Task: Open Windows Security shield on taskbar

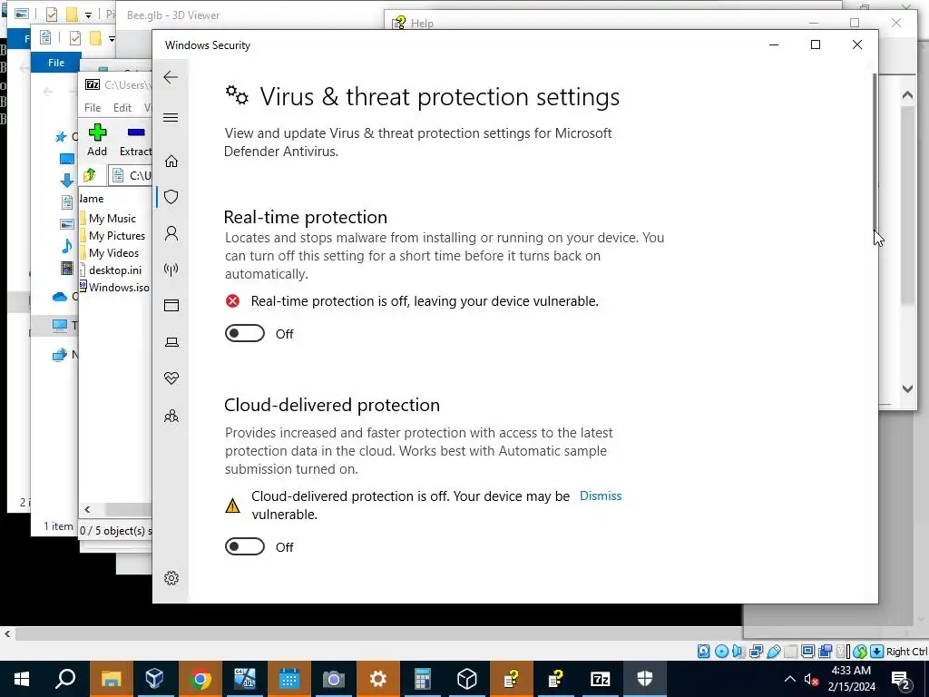Action: tap(645, 679)
